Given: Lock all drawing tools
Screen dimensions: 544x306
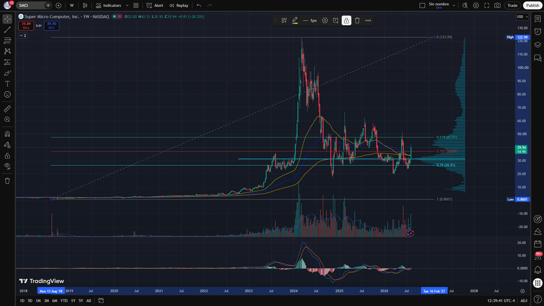Looking at the screenshot, I should coord(7,156).
